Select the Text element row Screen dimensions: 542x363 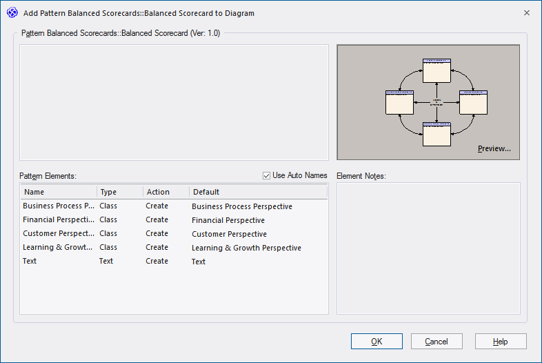[30, 262]
